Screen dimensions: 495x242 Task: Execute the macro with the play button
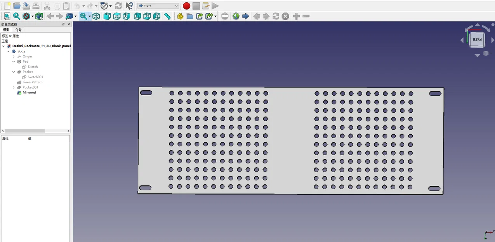[215, 6]
